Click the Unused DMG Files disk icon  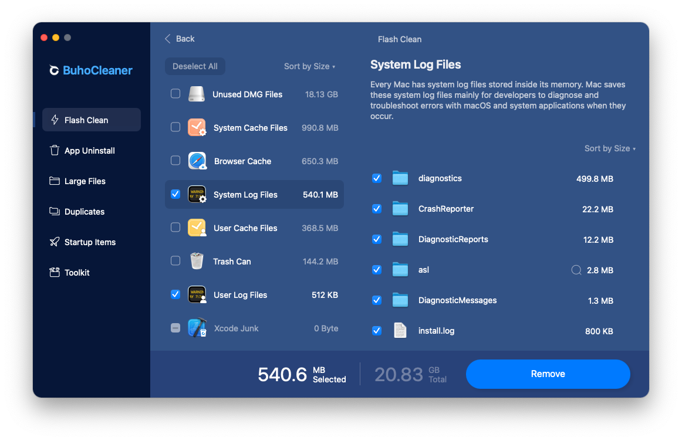[x=197, y=94]
